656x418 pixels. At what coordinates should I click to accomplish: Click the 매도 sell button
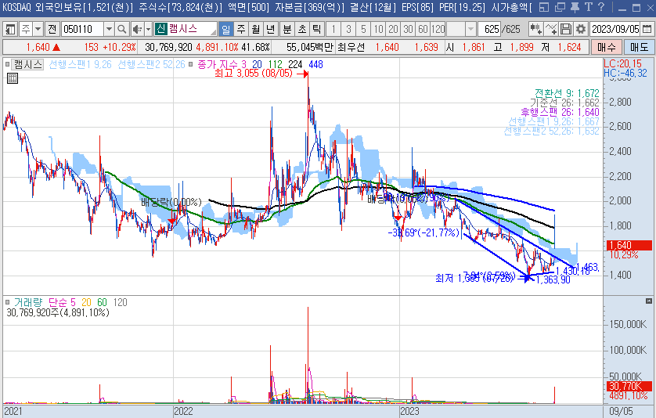tap(639, 47)
